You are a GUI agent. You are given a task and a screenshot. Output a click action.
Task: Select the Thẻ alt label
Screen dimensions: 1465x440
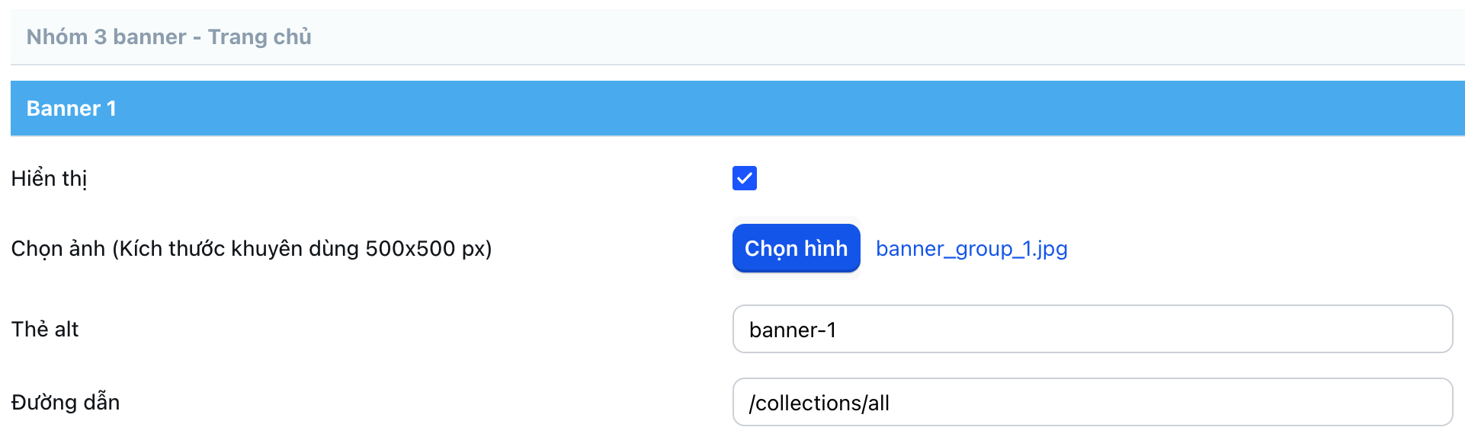(45, 329)
